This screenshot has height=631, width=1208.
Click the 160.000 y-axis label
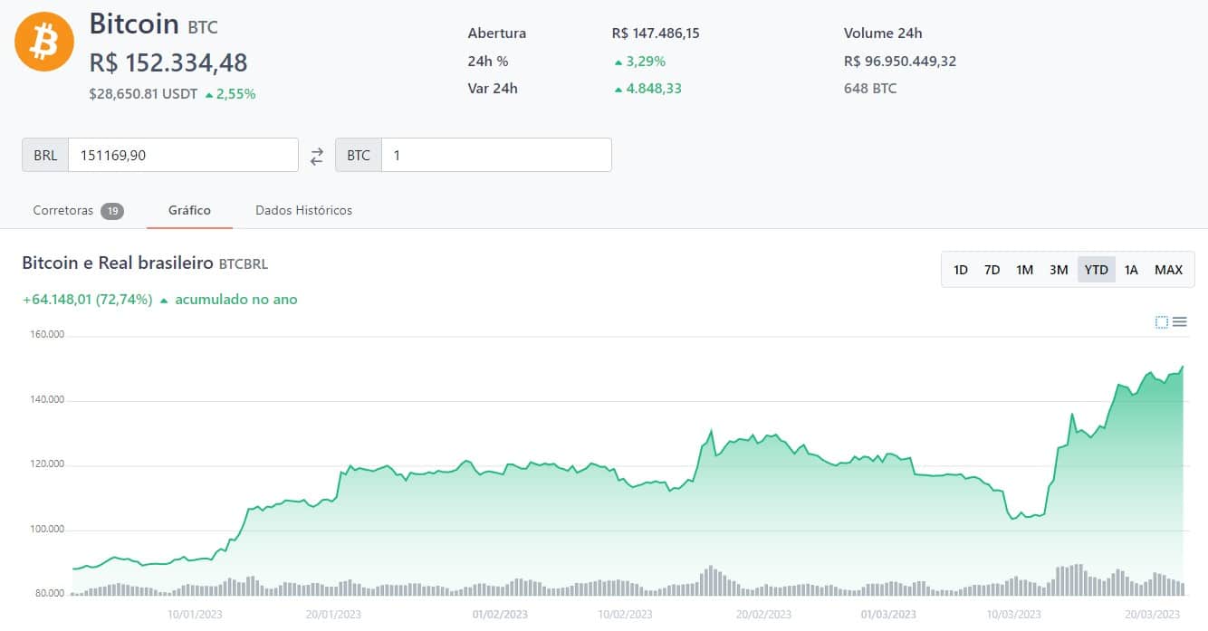coord(46,335)
